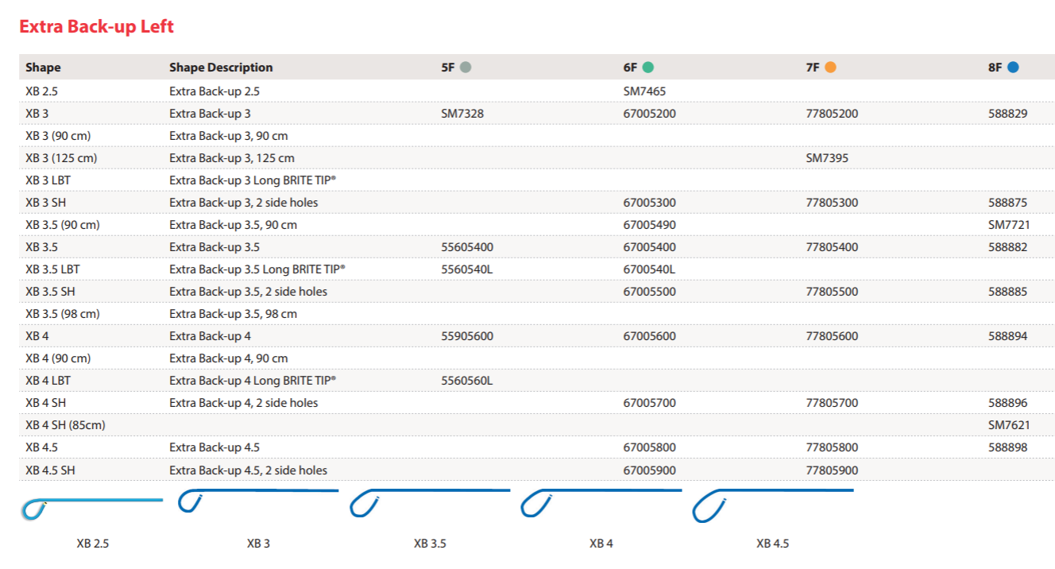The image size is (1055, 569).
Task: Select part number 588829
Action: pos(1008,114)
